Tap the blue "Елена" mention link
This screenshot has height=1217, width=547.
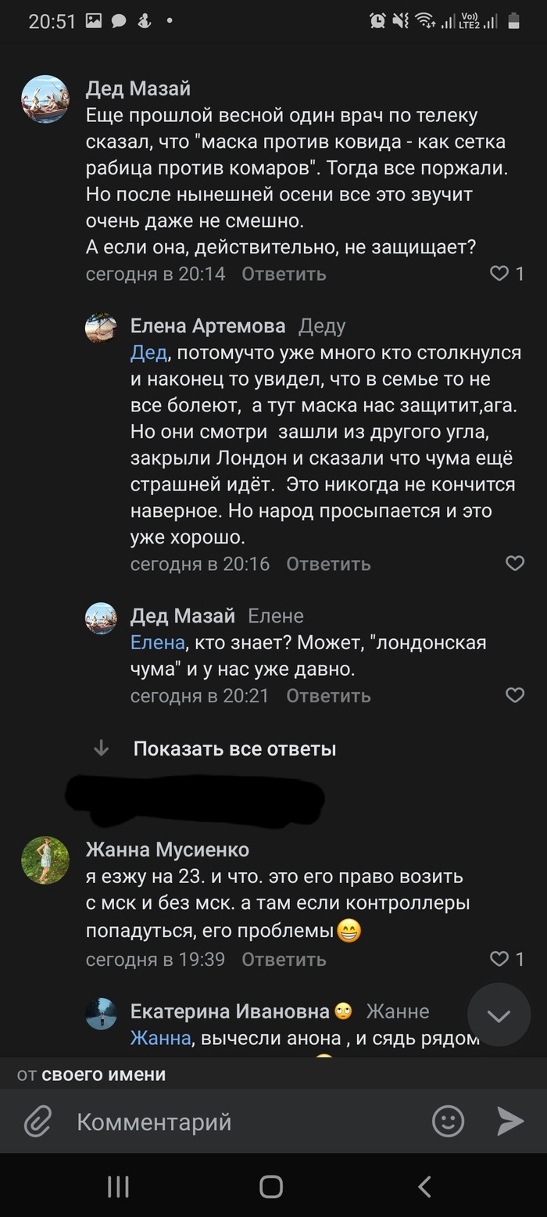click(157, 643)
